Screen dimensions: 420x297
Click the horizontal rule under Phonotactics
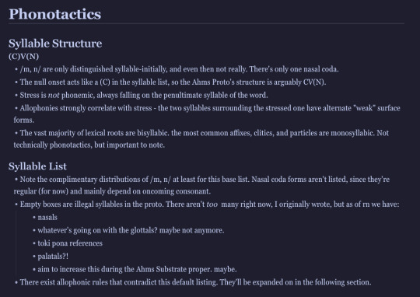click(206, 24)
